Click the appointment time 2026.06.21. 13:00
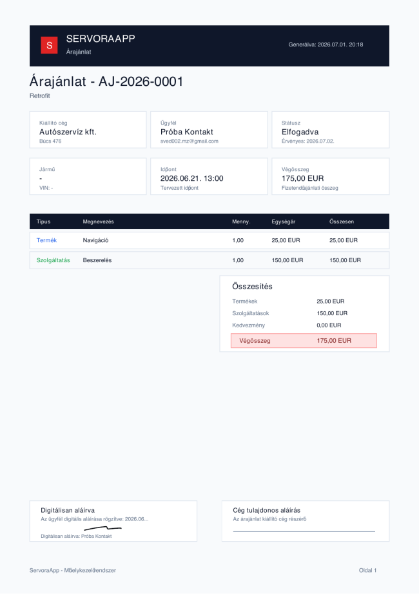 click(x=191, y=178)
